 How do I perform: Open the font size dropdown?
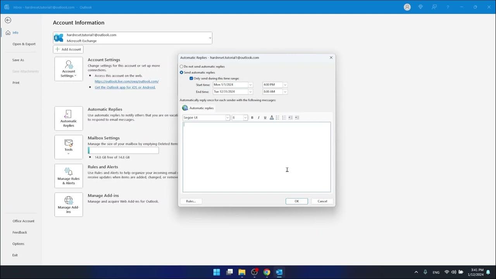coord(245,117)
